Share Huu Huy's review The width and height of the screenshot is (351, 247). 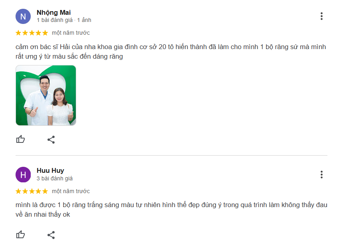(x=51, y=235)
